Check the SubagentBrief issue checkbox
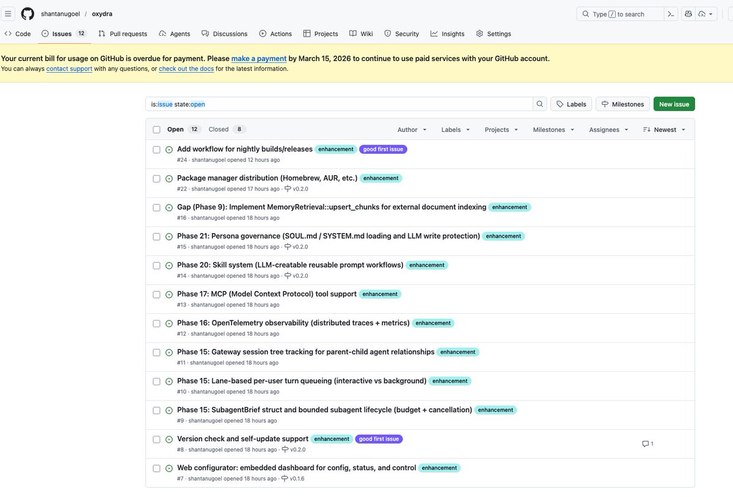This screenshot has height=497, width=733. [156, 410]
